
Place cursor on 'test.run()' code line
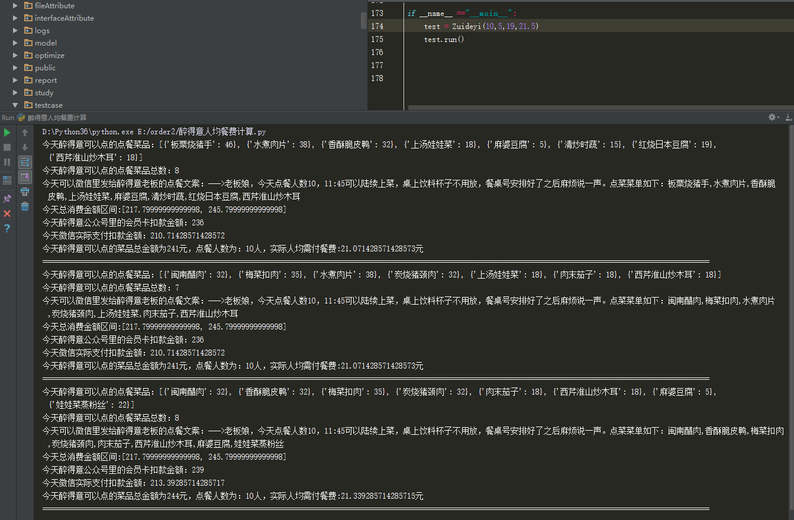444,39
